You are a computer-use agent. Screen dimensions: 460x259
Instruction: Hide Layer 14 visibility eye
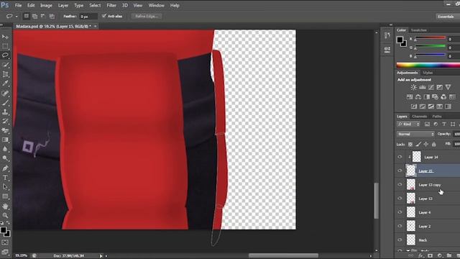coord(400,157)
